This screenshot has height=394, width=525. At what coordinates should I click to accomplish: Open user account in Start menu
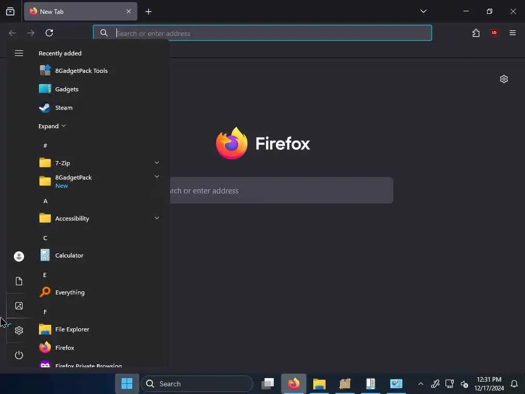(19, 257)
